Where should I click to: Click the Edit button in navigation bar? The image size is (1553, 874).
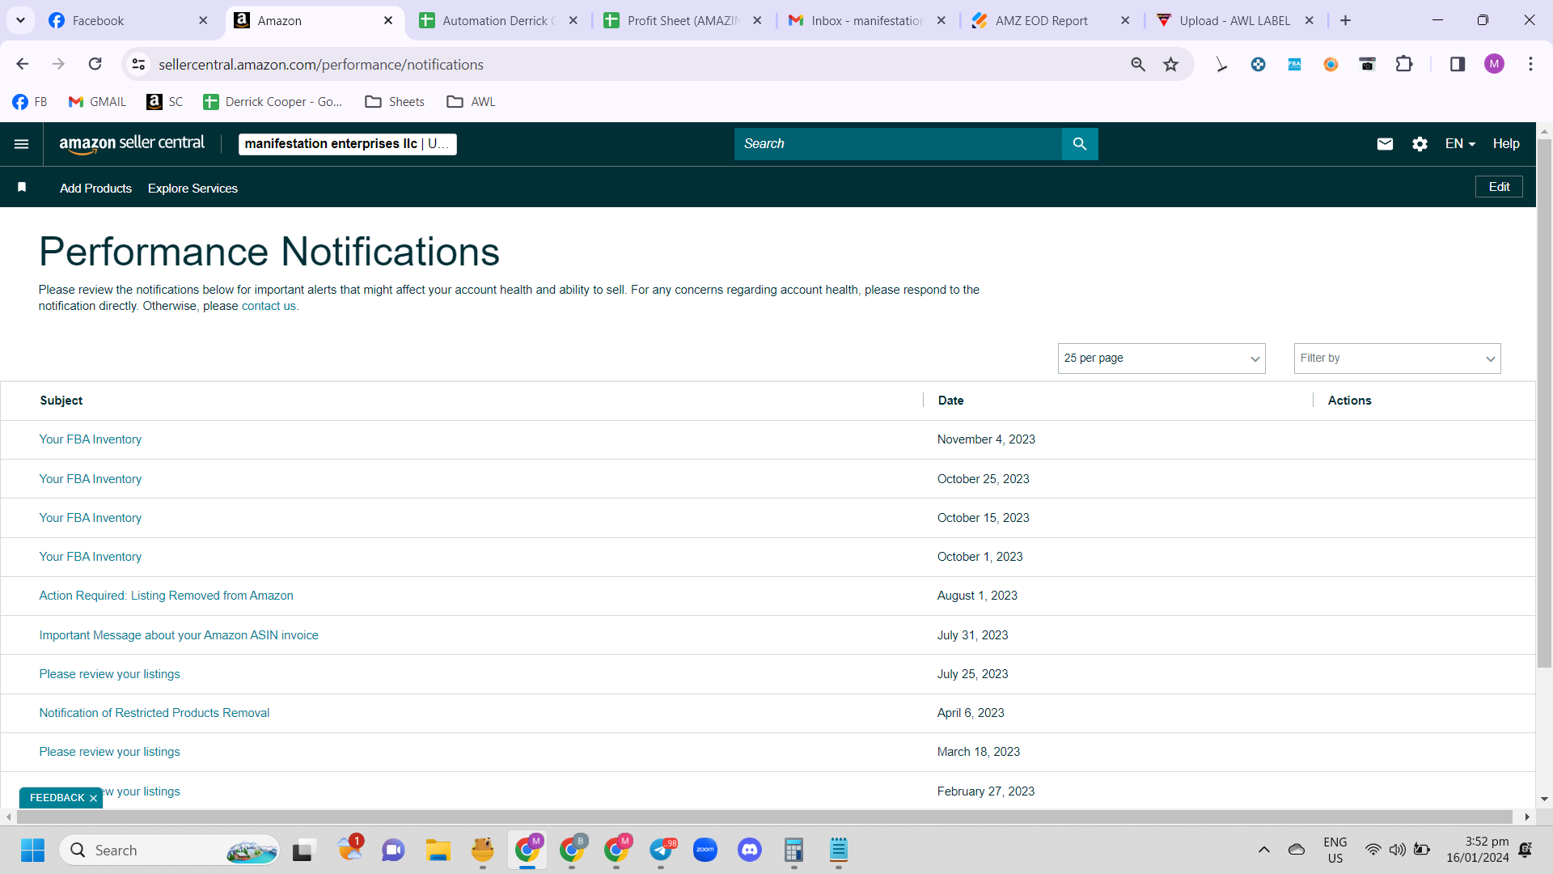coord(1499,187)
